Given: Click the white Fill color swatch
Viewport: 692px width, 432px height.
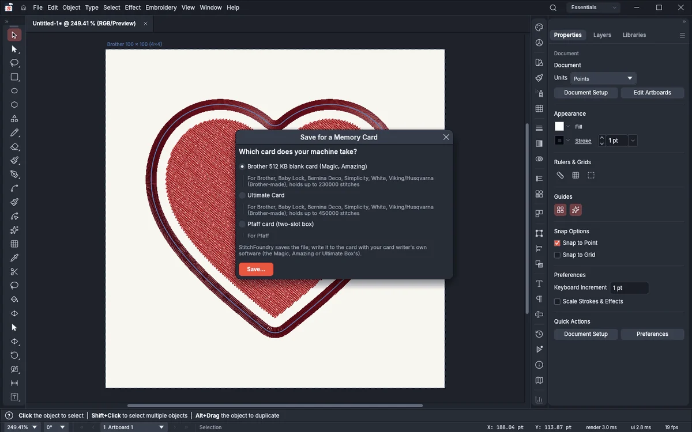Looking at the screenshot, I should 559,127.
